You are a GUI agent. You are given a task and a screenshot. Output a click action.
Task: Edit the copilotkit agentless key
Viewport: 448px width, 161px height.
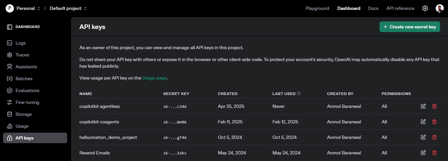click(423, 106)
